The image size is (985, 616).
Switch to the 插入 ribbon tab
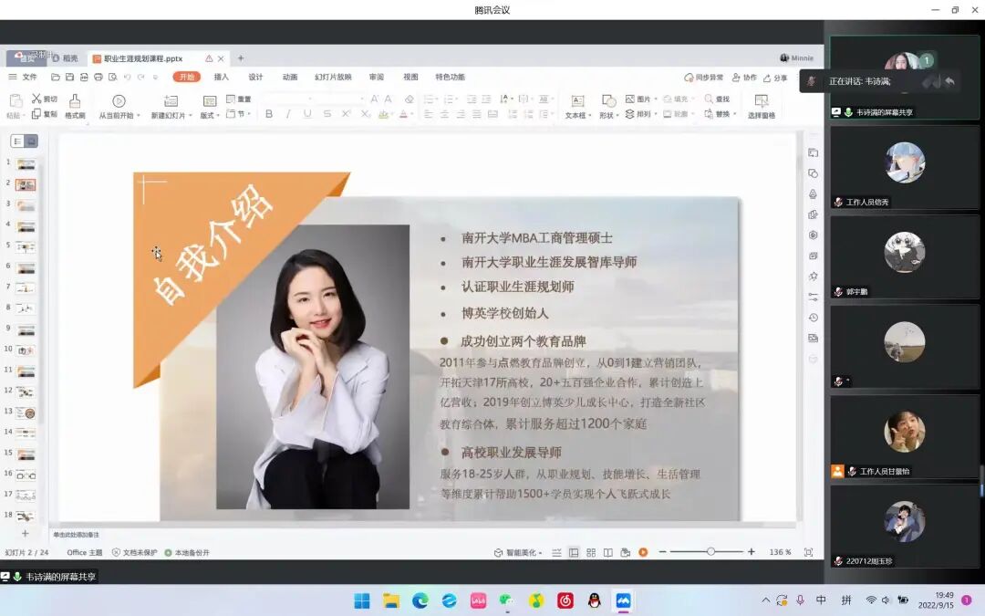click(221, 77)
